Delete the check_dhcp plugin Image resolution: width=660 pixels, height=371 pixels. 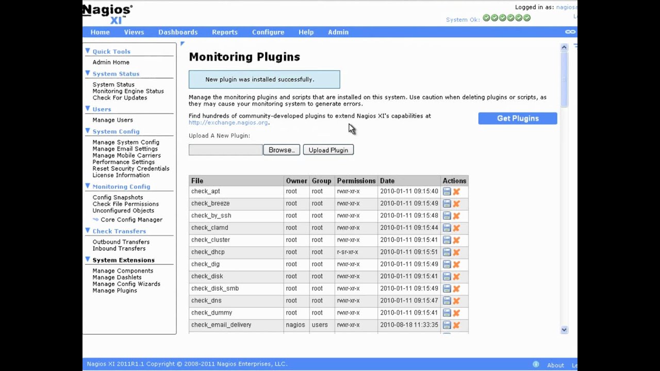[x=456, y=252]
